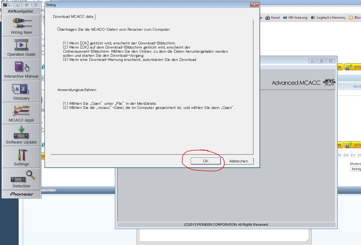
Task: Click the 'Advanced MCACC' heading text
Action: click(296, 83)
